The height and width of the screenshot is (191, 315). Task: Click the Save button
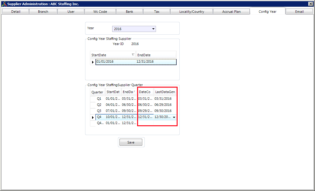(131, 142)
